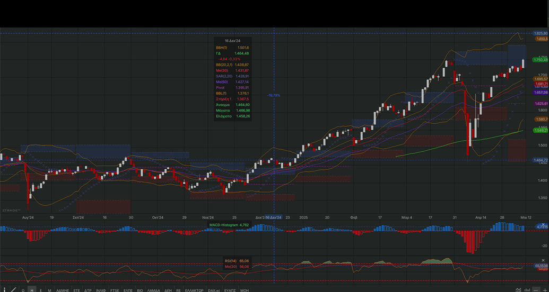Click the Μέγιστο 1.466,98 tooltip row
549x292 pixels.
[233, 110]
